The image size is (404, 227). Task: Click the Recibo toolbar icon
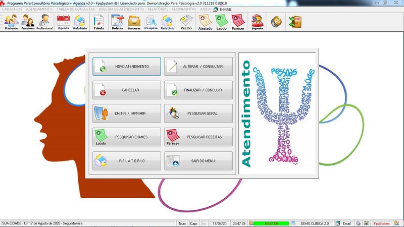click(x=186, y=22)
